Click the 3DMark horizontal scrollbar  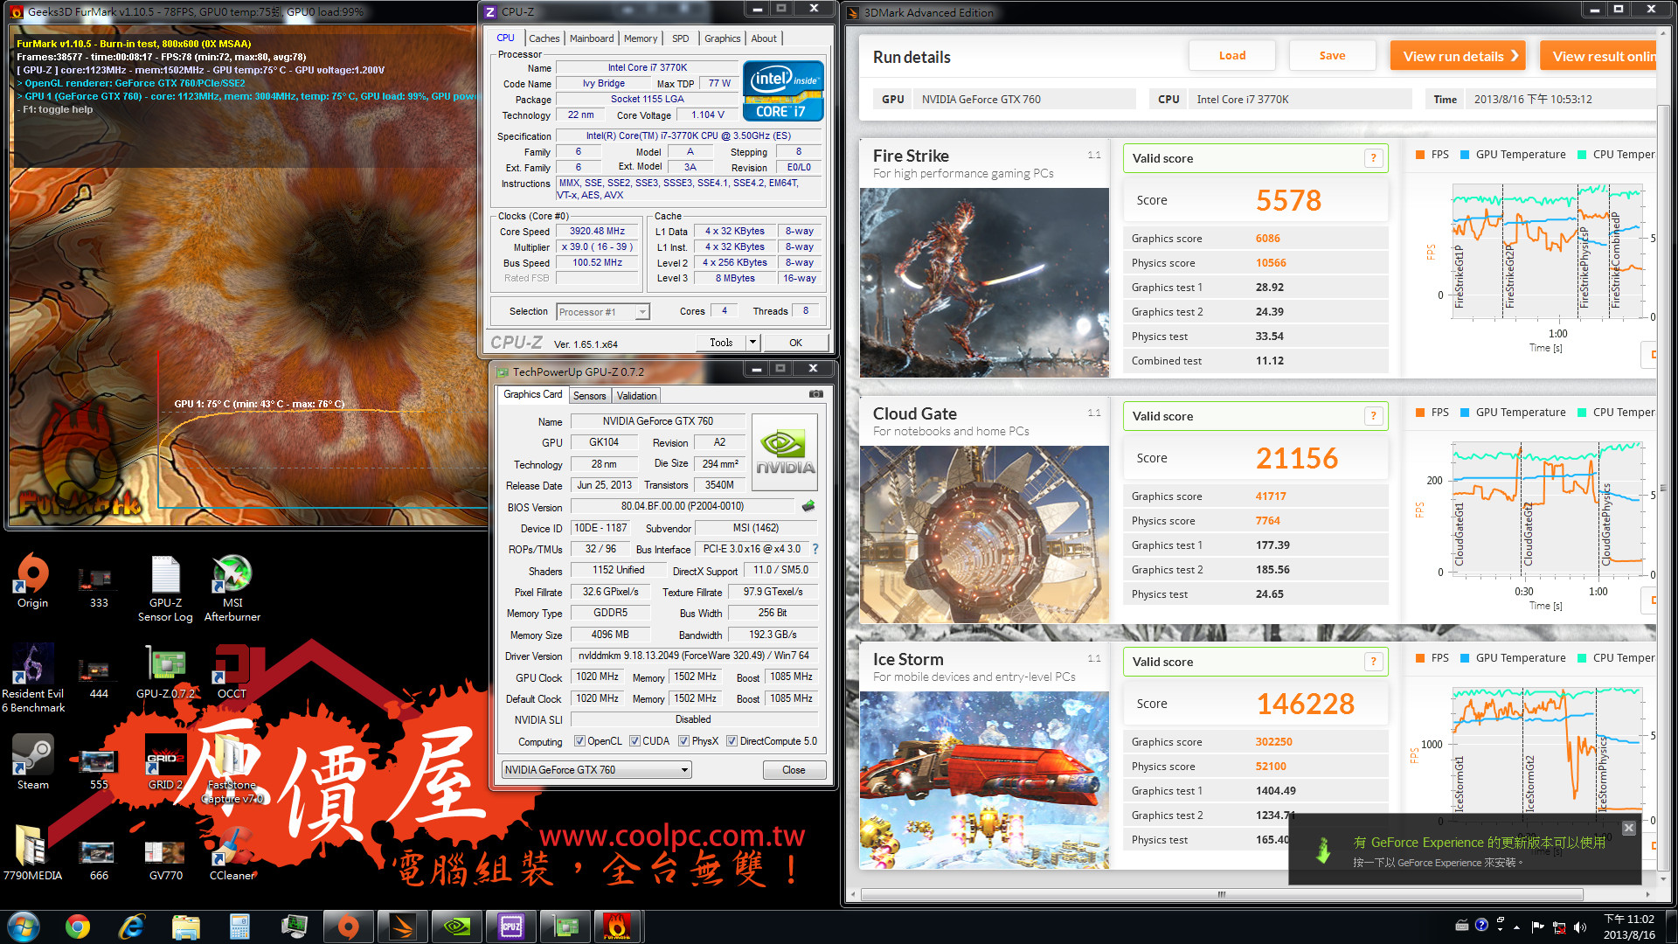1221,894
